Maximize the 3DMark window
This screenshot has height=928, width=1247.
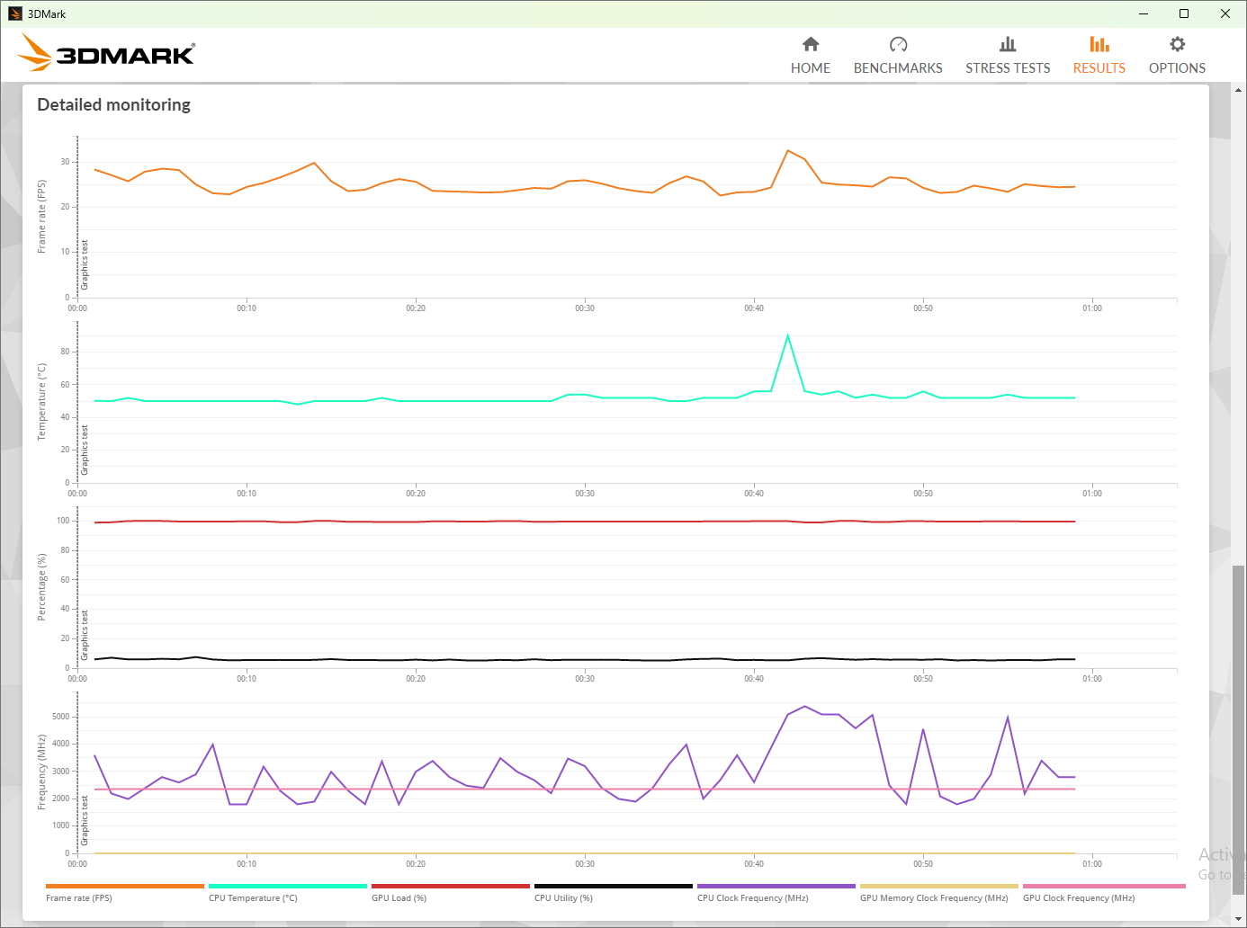point(1184,13)
